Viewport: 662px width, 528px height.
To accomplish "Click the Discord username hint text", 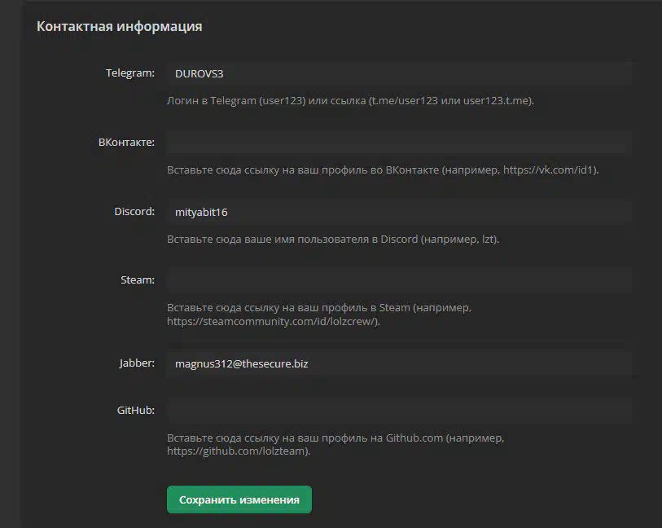I will pos(333,239).
